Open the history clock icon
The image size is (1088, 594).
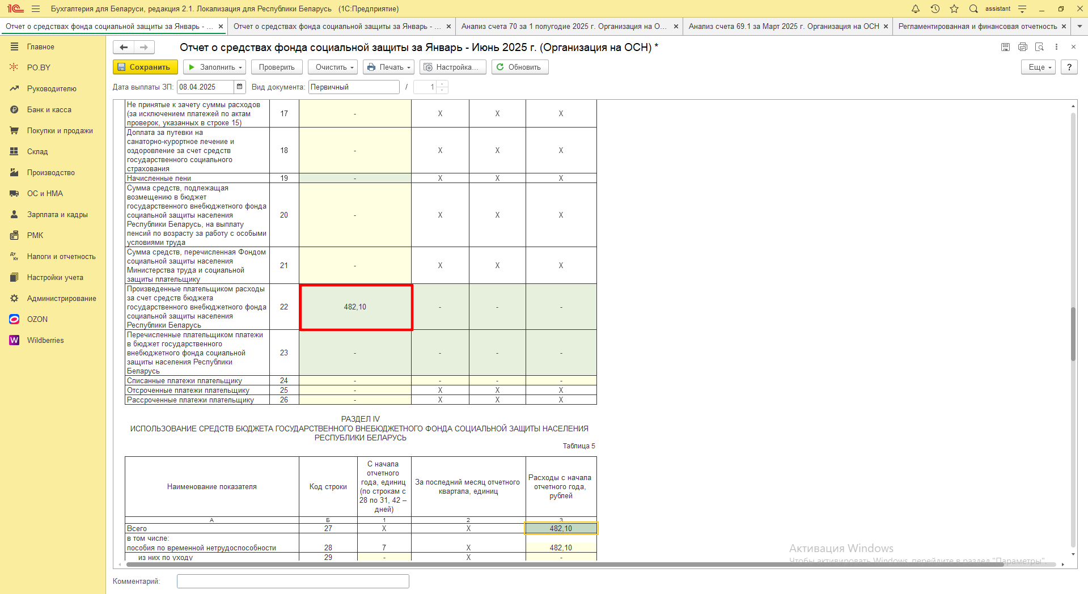pyautogui.click(x=935, y=9)
